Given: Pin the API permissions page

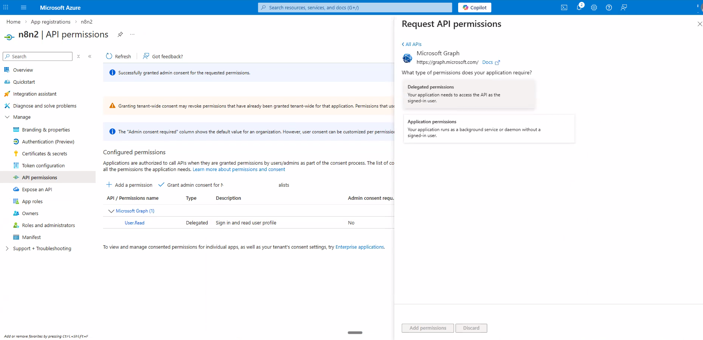Looking at the screenshot, I should coord(120,34).
